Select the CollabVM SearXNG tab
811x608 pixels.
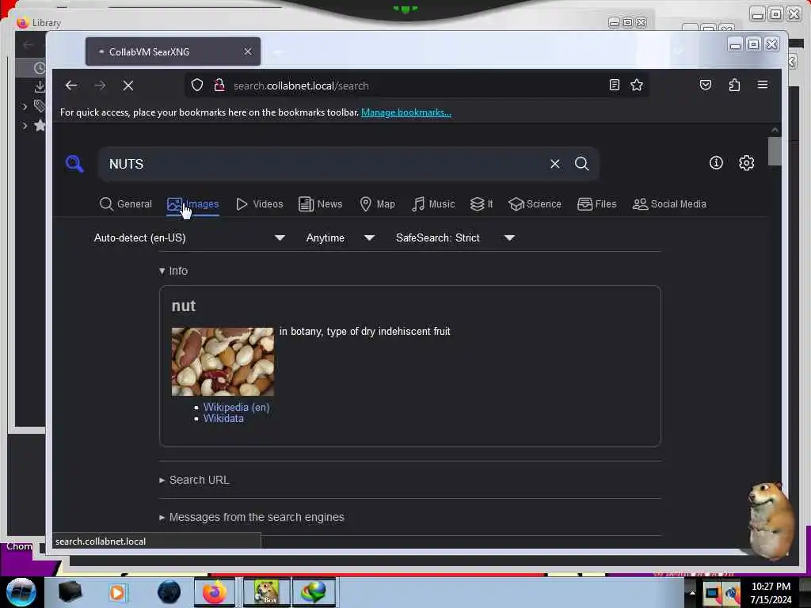(173, 51)
